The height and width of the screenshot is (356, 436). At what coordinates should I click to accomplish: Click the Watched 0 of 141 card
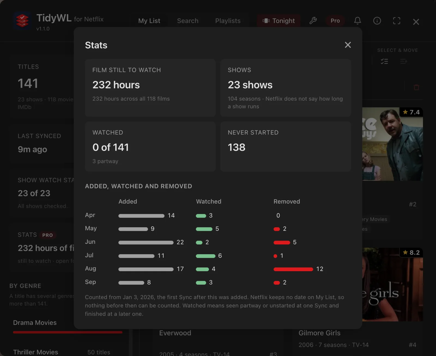coord(150,146)
